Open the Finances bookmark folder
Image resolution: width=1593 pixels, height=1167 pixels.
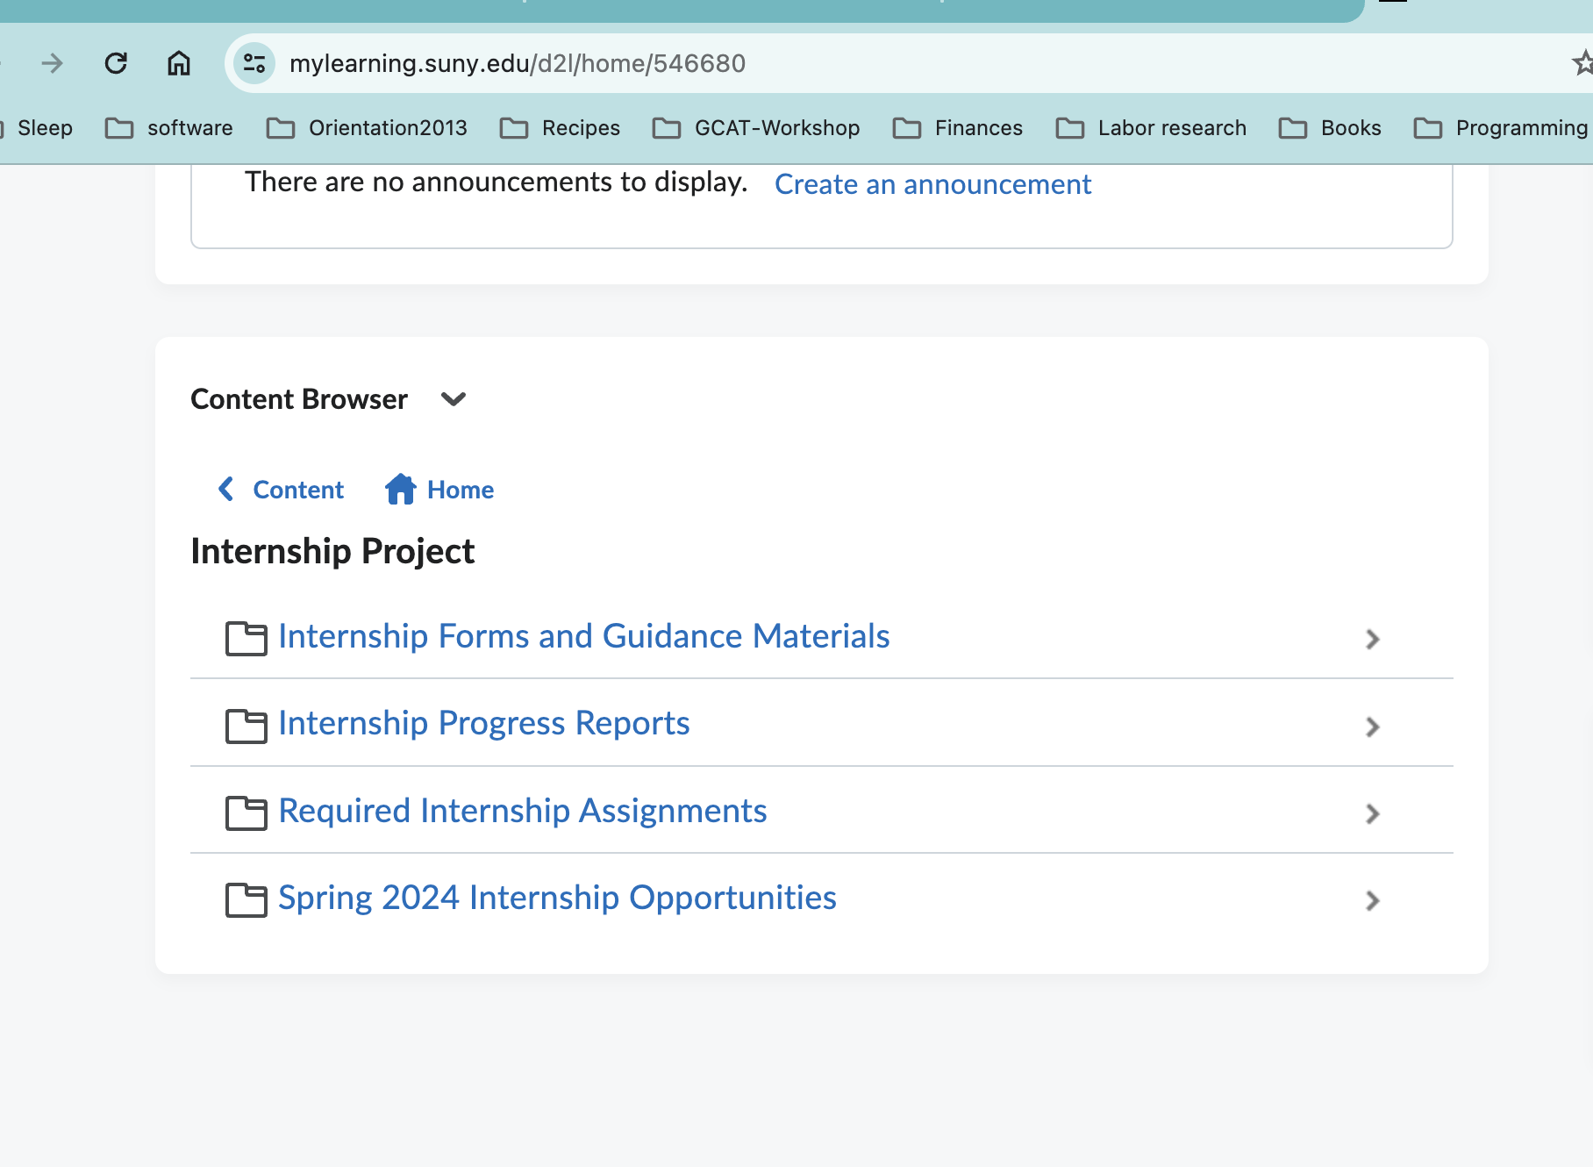(958, 128)
